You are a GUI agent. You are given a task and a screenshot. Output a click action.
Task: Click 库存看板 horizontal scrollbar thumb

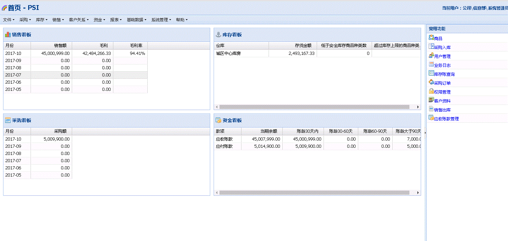click(x=314, y=107)
